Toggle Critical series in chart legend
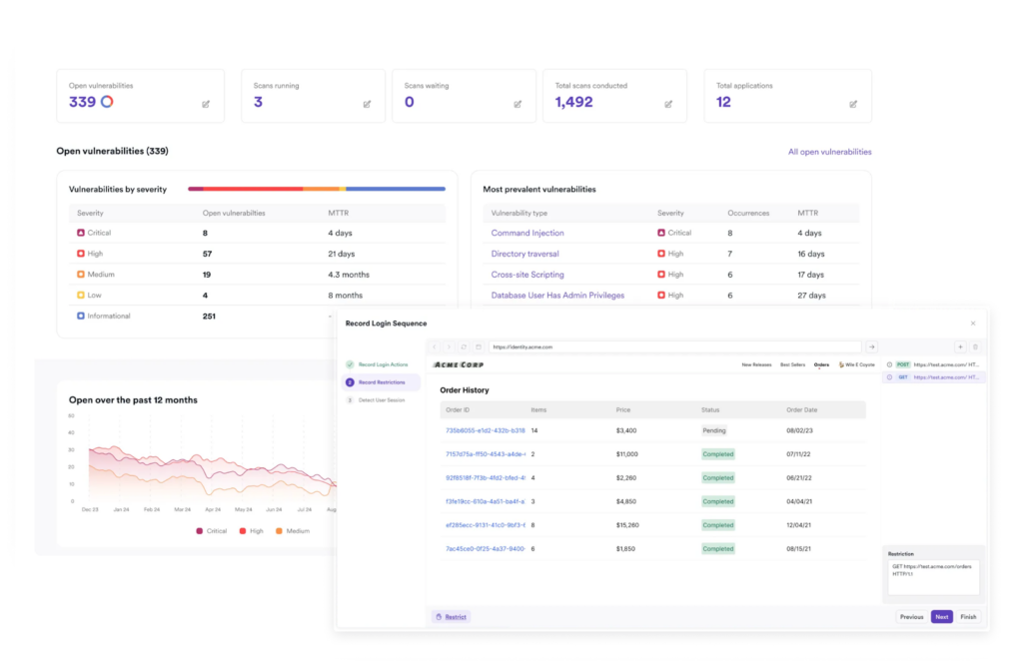The image size is (1023, 667). (212, 531)
